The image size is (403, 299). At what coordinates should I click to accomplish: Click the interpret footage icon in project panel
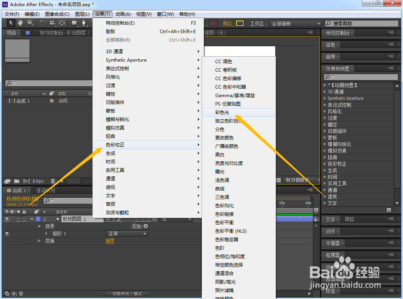pos(7,181)
